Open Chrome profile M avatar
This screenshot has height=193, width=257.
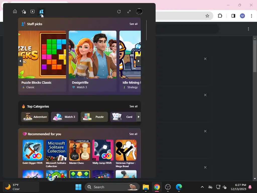tap(242, 16)
